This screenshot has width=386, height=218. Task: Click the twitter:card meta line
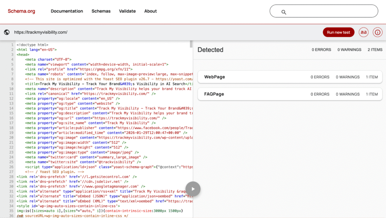point(86,157)
